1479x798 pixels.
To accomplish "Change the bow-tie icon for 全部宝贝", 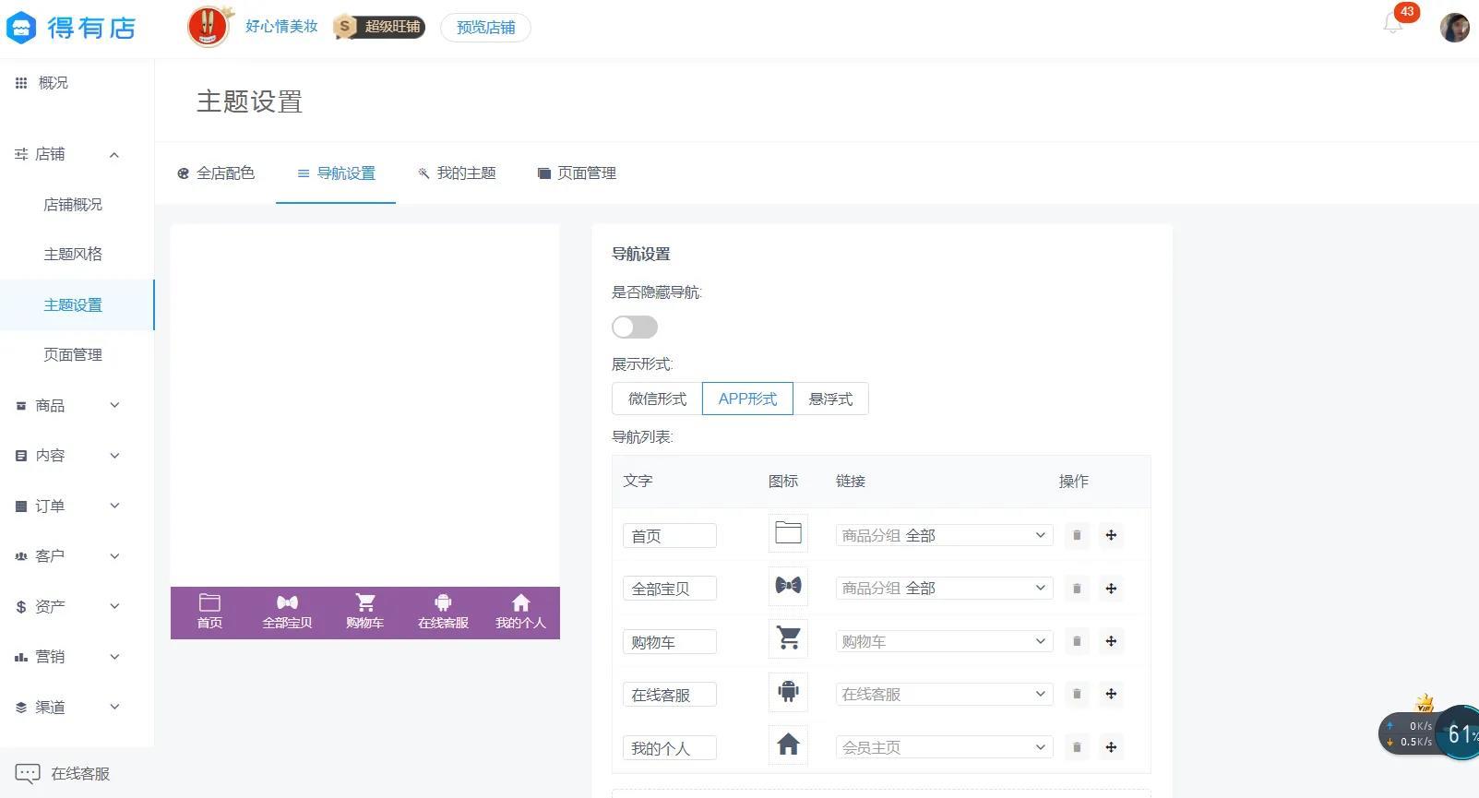I will click(788, 586).
